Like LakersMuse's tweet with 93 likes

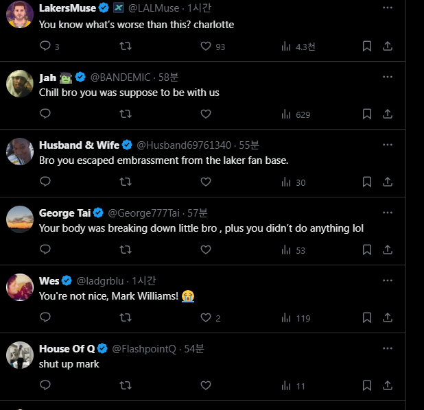coord(205,47)
